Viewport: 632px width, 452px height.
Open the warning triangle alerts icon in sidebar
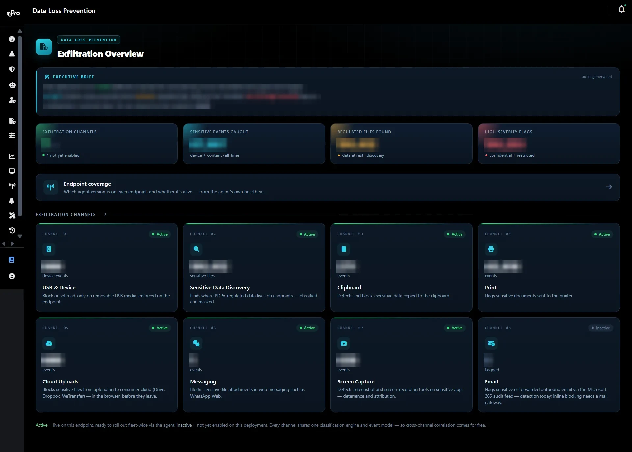[12, 54]
